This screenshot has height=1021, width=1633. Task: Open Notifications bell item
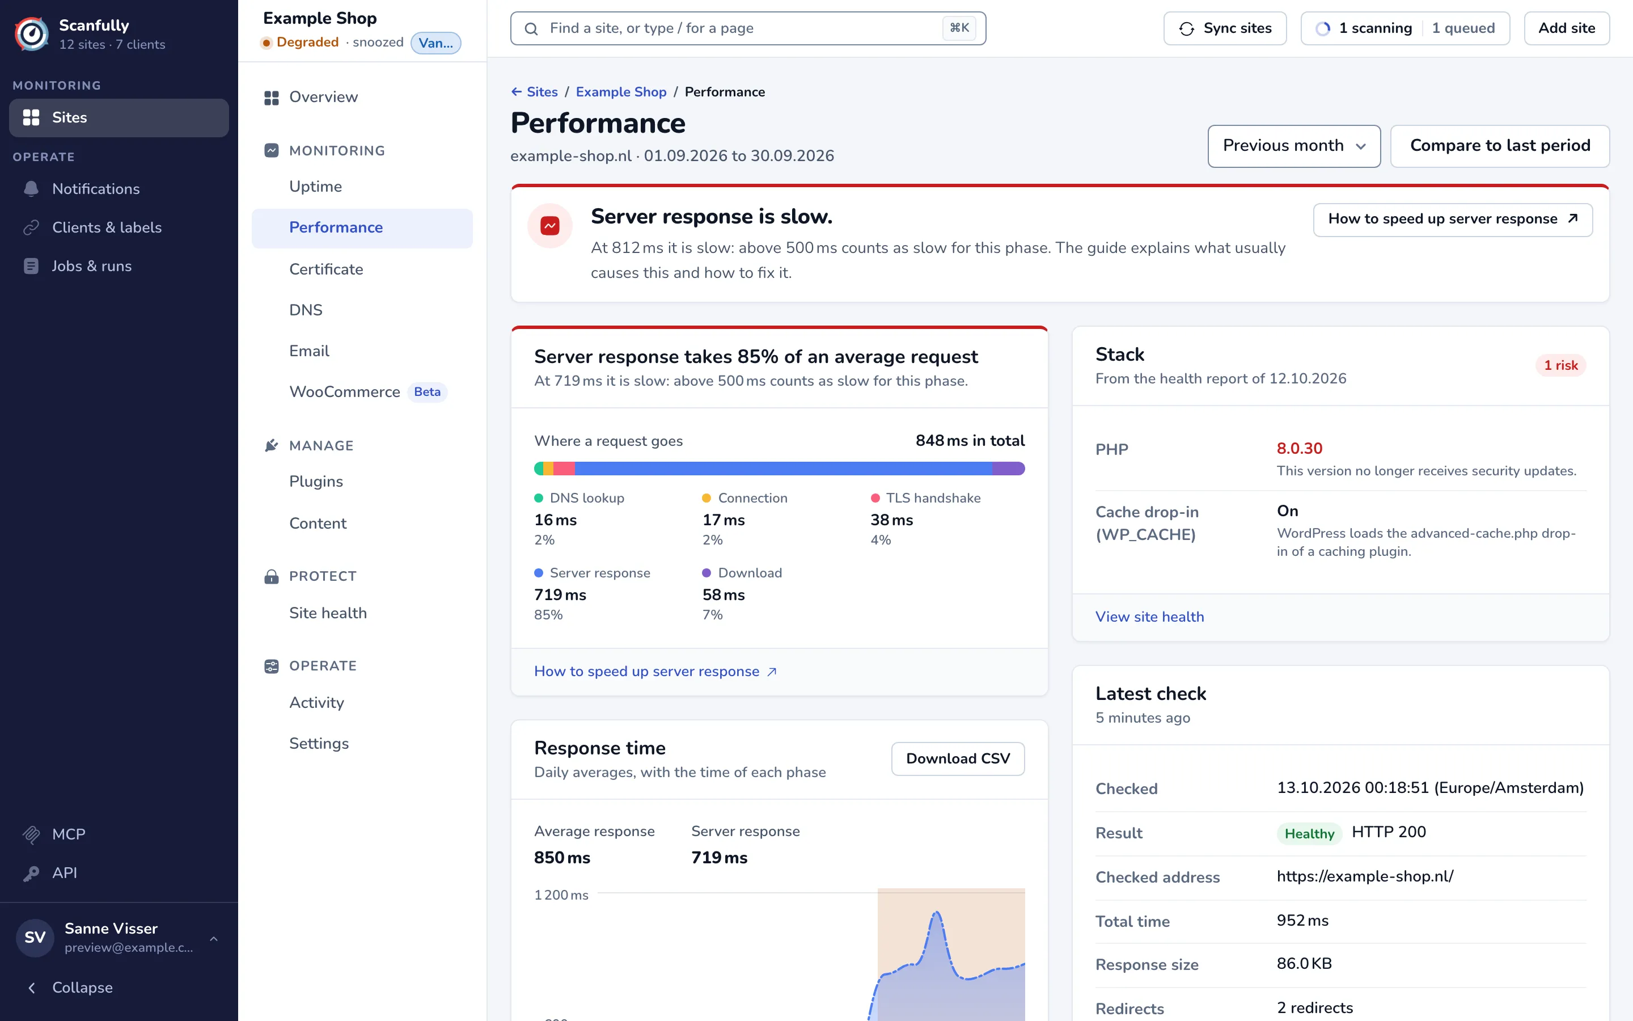click(119, 189)
